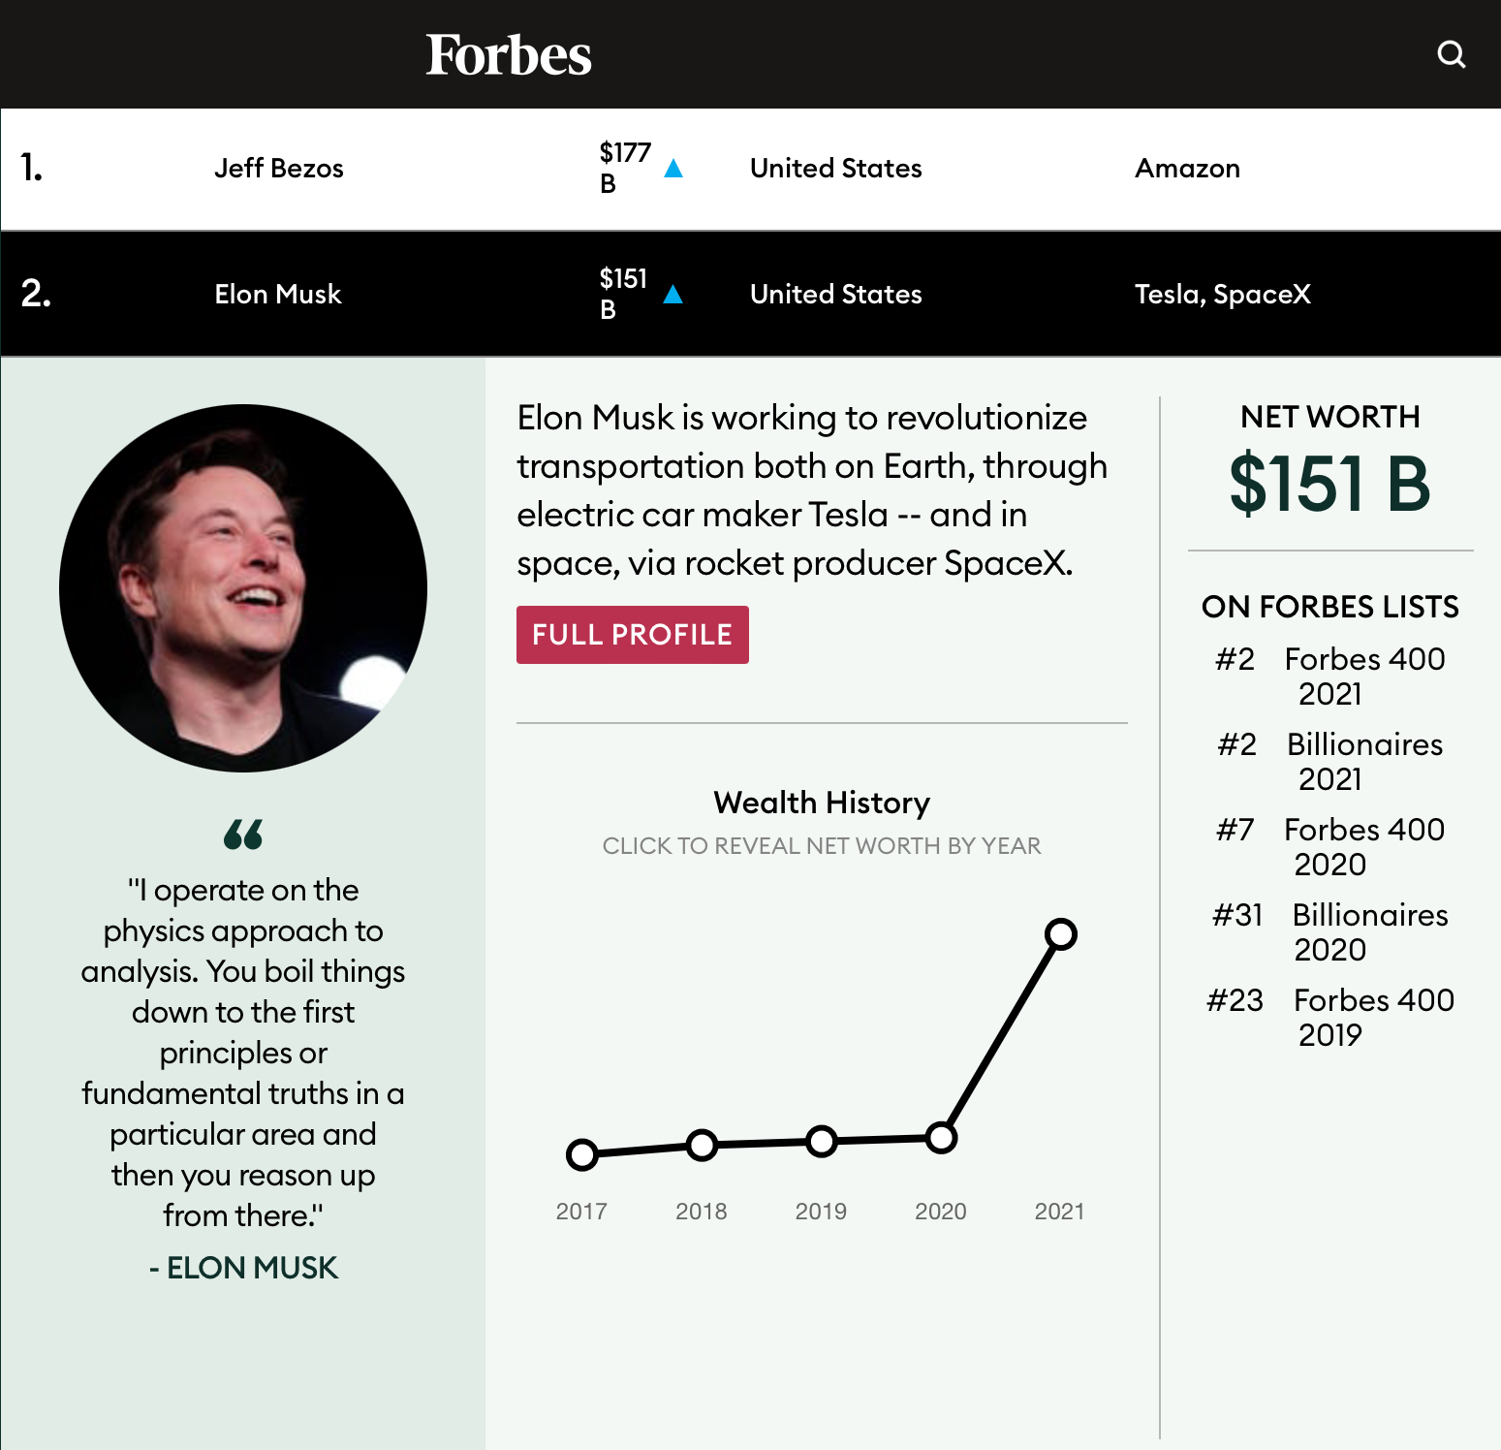
Task: Reveal 2017 net worth data point
Action: click(581, 1154)
